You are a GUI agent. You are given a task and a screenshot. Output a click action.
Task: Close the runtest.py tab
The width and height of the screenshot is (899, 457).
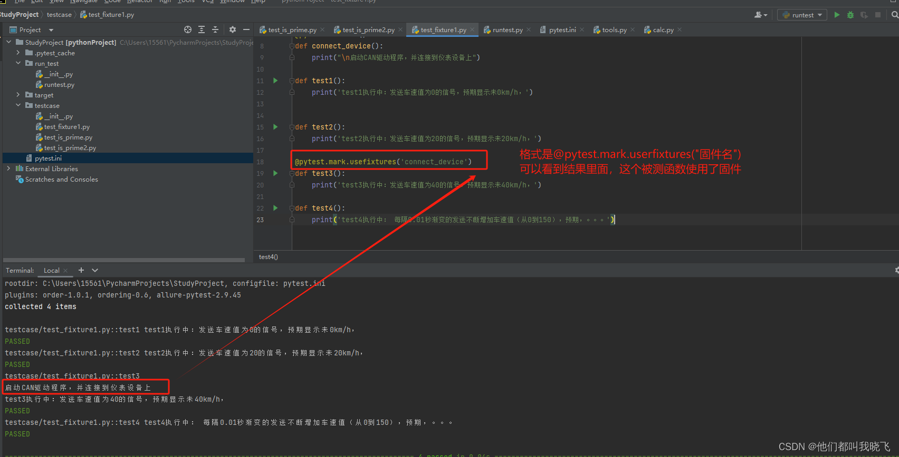[529, 29]
